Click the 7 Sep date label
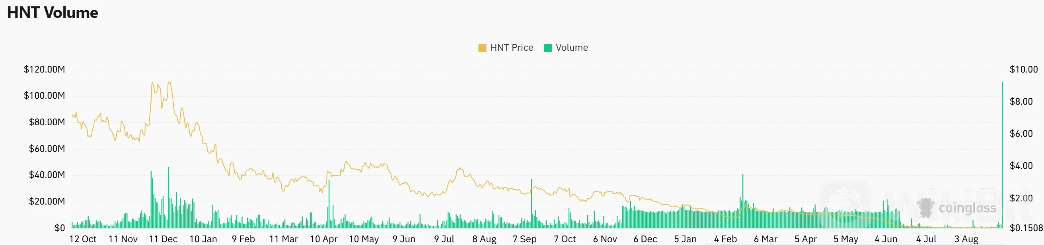 pyautogui.click(x=524, y=239)
